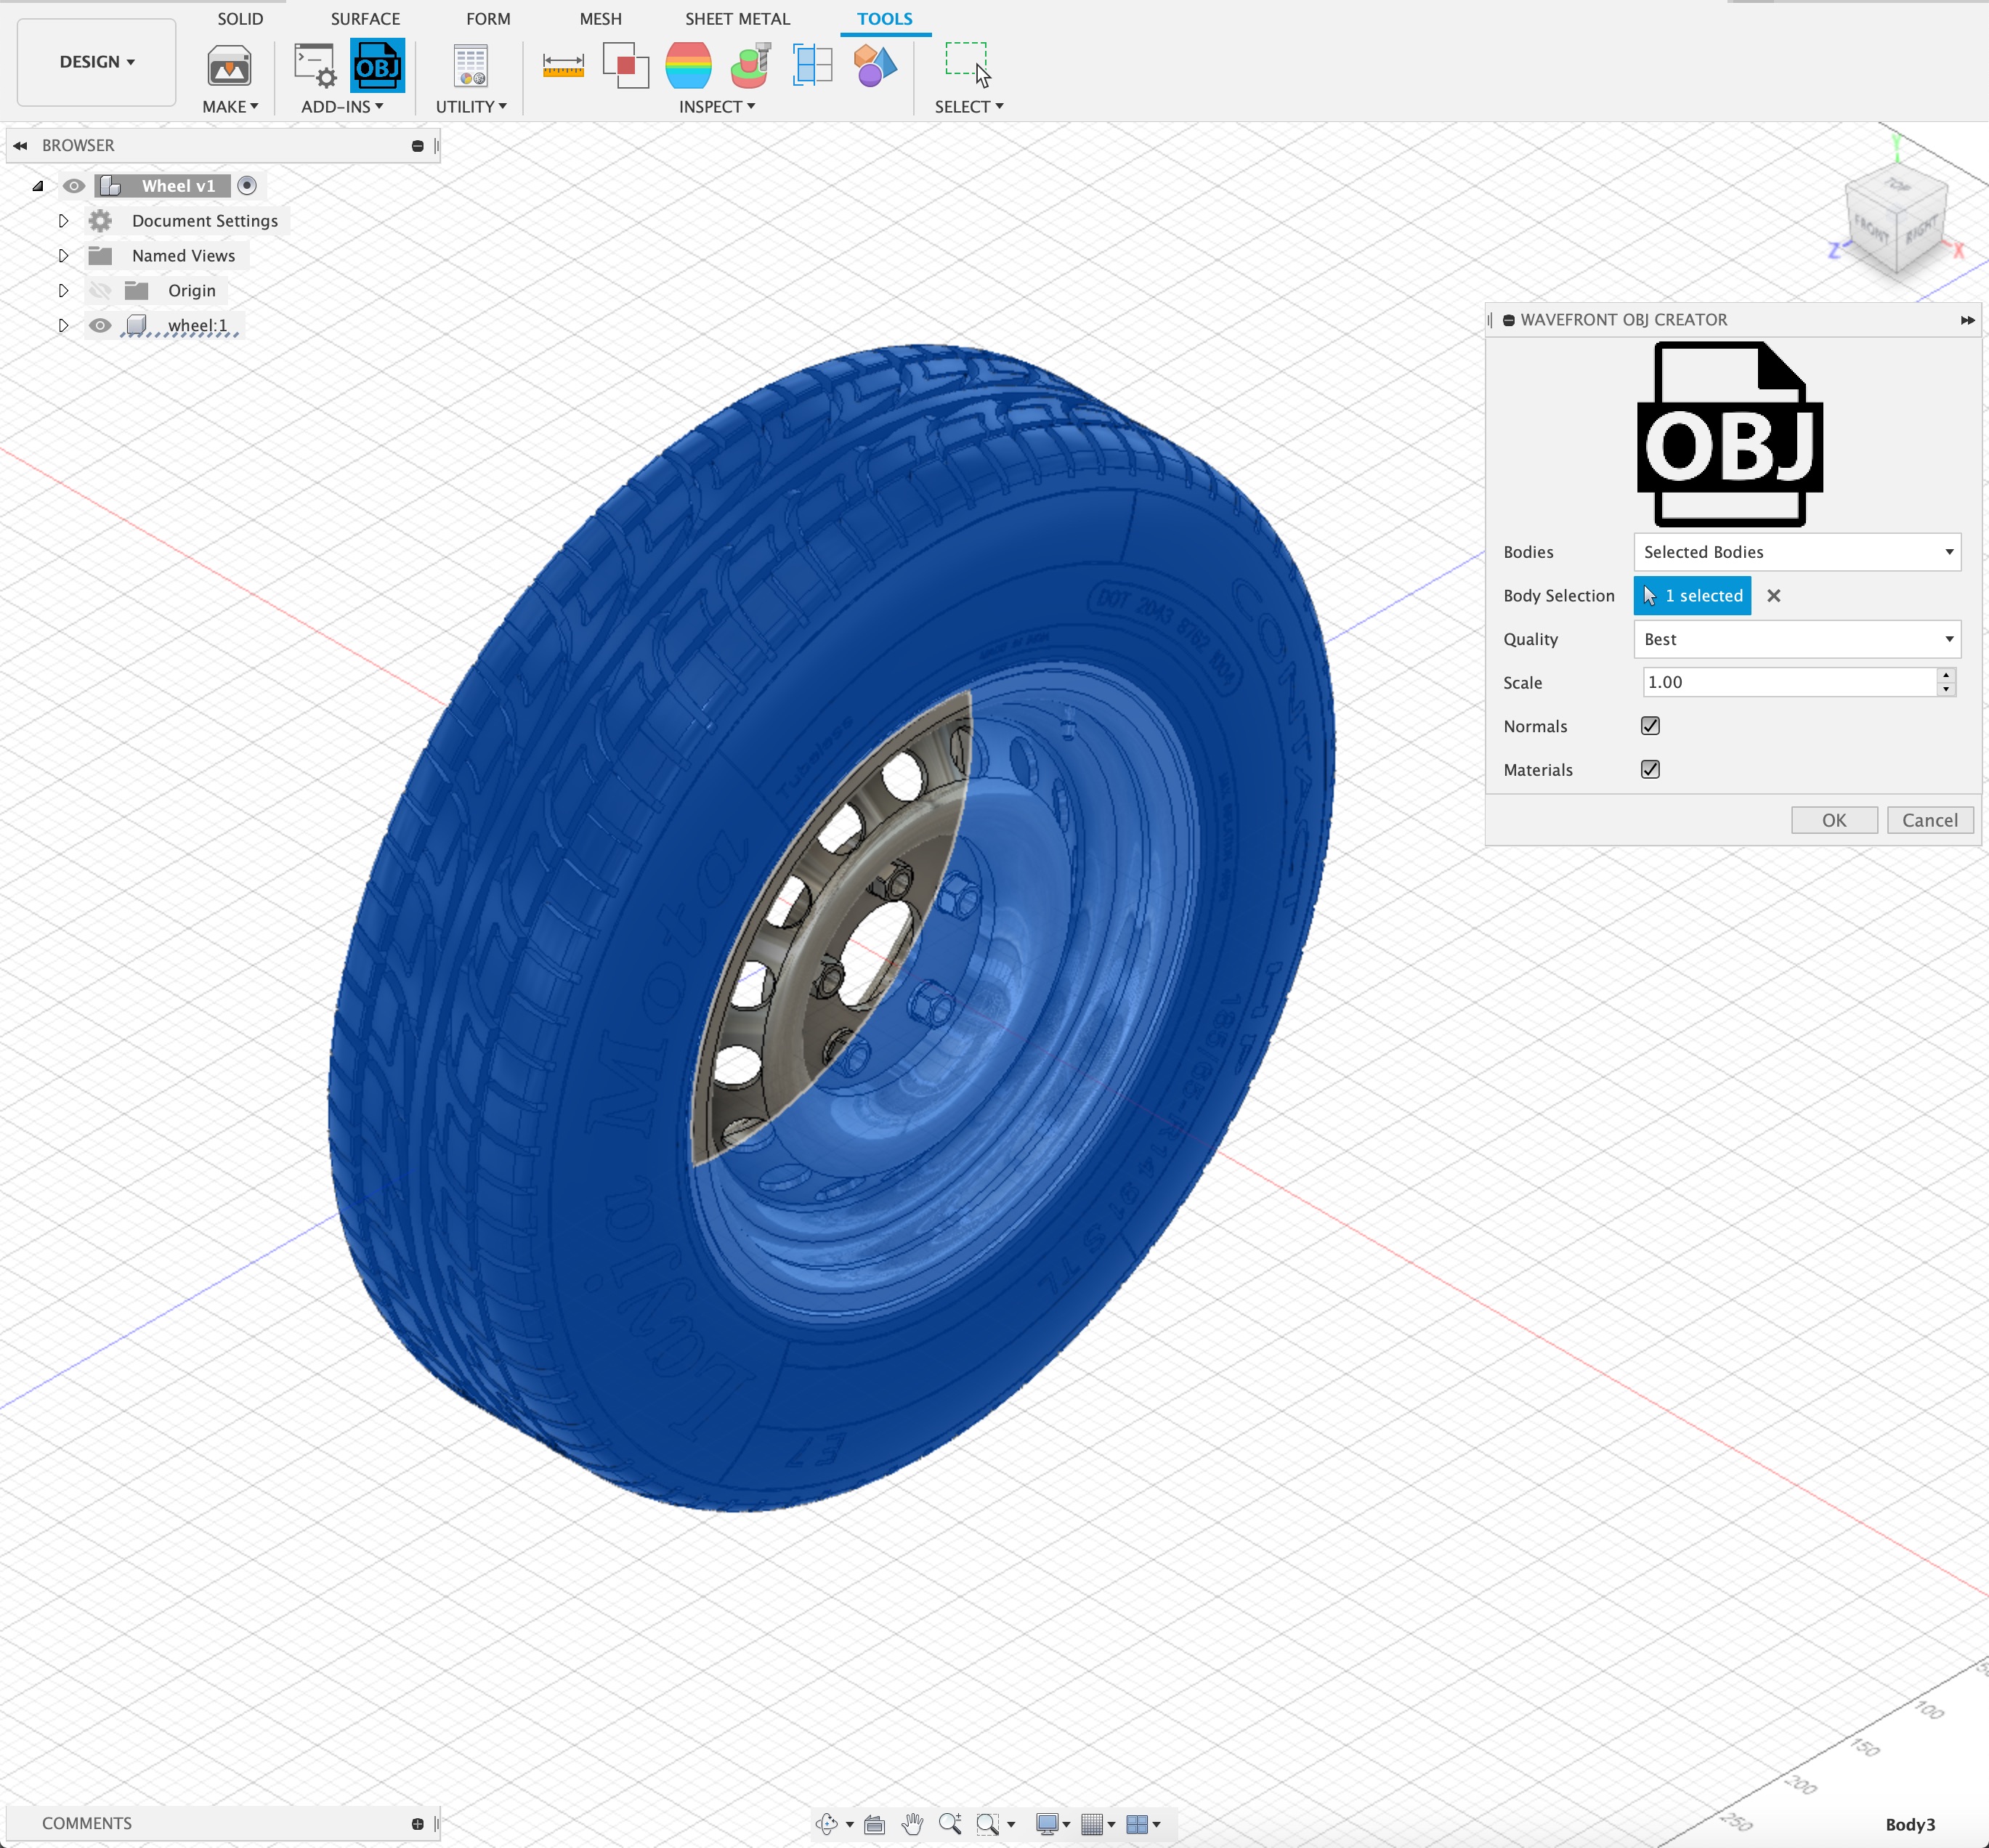Click the Scale value input field
Screen dimensions: 1989x1848
(x=1788, y=682)
